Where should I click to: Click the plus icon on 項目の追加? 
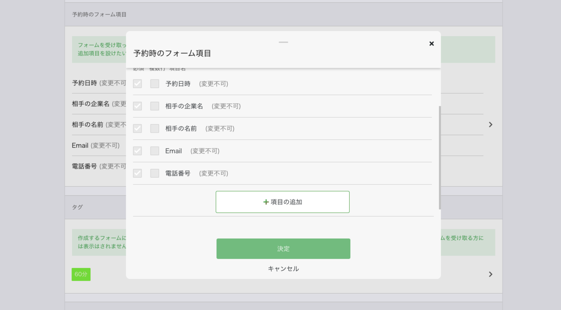[266, 202]
